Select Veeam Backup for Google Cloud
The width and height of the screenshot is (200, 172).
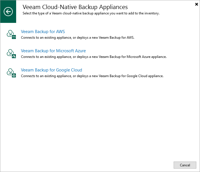tap(52, 70)
